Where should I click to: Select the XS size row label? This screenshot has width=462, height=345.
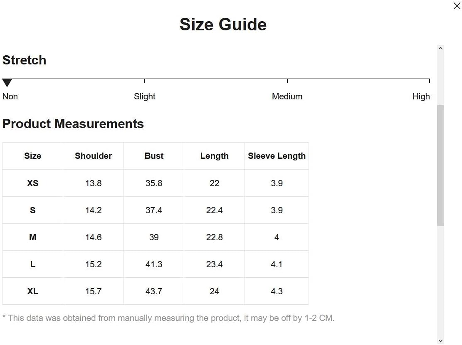(x=33, y=183)
